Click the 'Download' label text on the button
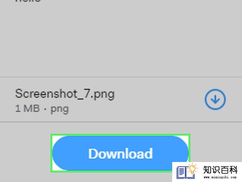242x182 pixels. (x=120, y=154)
